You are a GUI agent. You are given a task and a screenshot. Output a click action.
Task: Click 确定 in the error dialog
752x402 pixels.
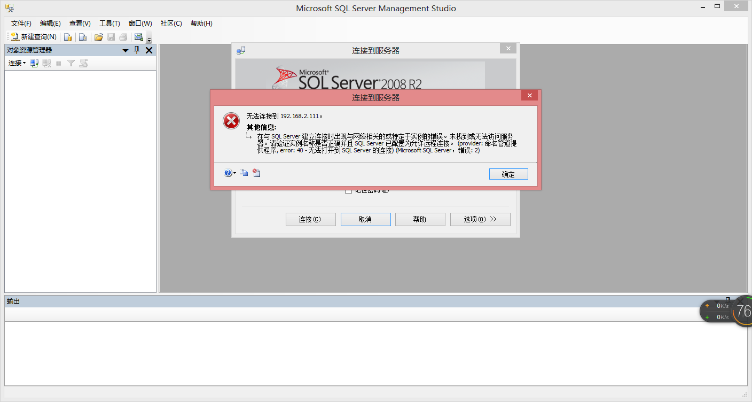coord(508,174)
